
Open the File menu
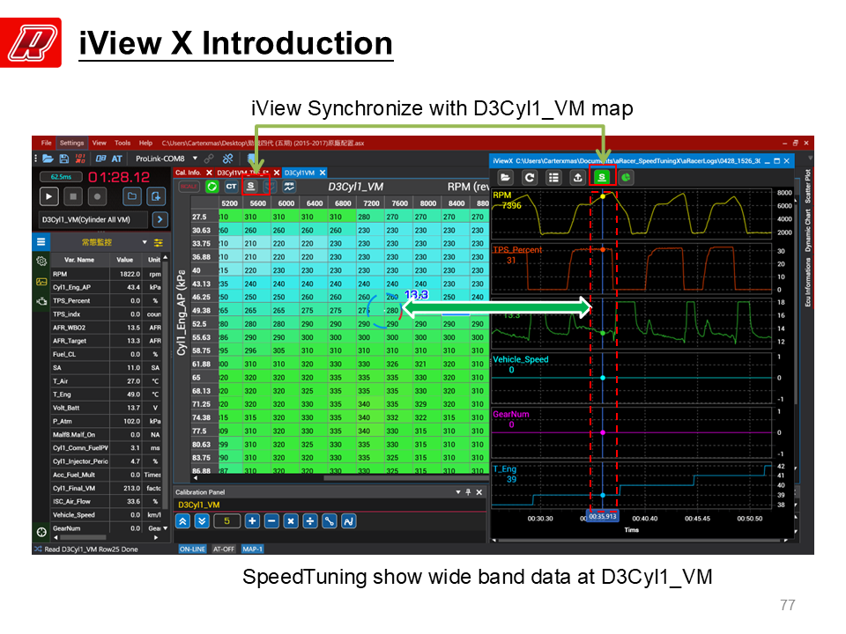(x=47, y=143)
